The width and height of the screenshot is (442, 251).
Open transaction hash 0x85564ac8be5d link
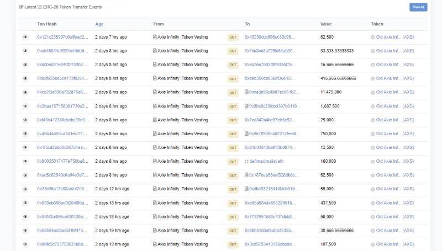point(62,230)
